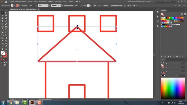Select the Perspective Grid tool
187x105 pixels.
(x=6, y=35)
